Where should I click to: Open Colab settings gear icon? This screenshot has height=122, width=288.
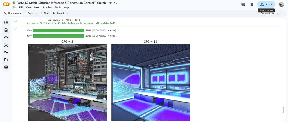[252, 4]
